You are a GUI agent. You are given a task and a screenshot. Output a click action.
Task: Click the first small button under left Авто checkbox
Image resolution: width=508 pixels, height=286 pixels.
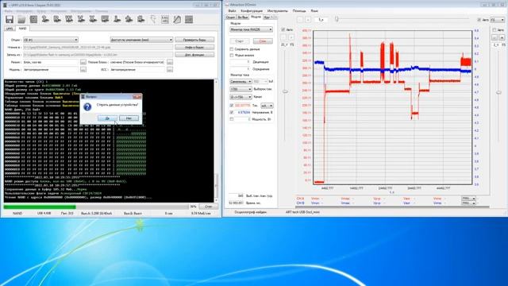tap(283, 37)
